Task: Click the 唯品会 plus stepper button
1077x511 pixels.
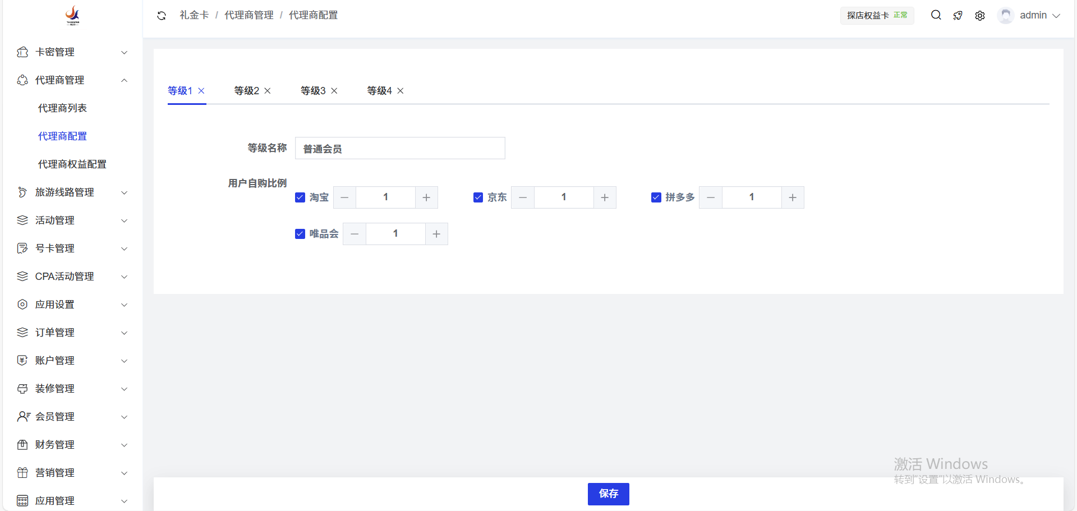Action: 436,234
